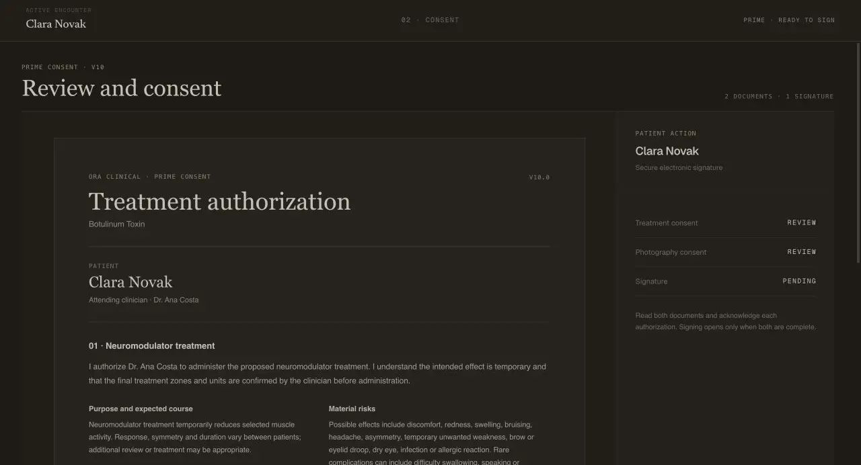Click the 'Treatment authorization' title
861x465 pixels.
pyautogui.click(x=219, y=202)
